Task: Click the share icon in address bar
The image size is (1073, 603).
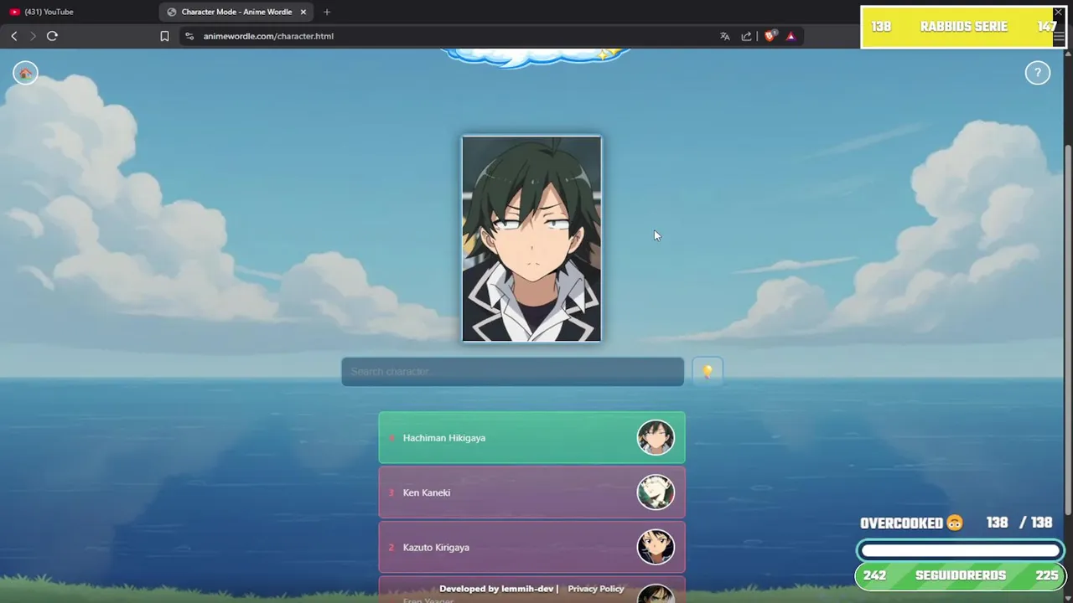Action: pos(746,36)
